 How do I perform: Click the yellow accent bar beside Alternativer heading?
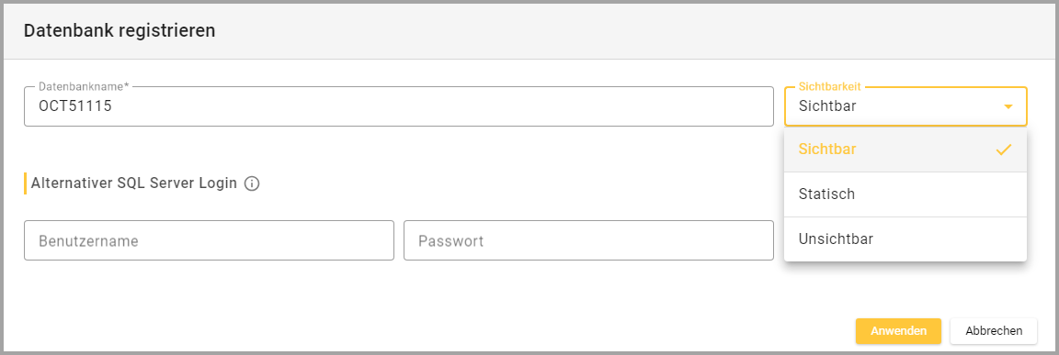click(x=25, y=183)
